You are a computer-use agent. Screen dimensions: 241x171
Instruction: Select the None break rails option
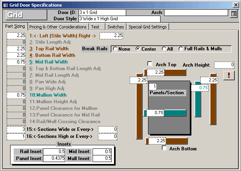[115, 49]
